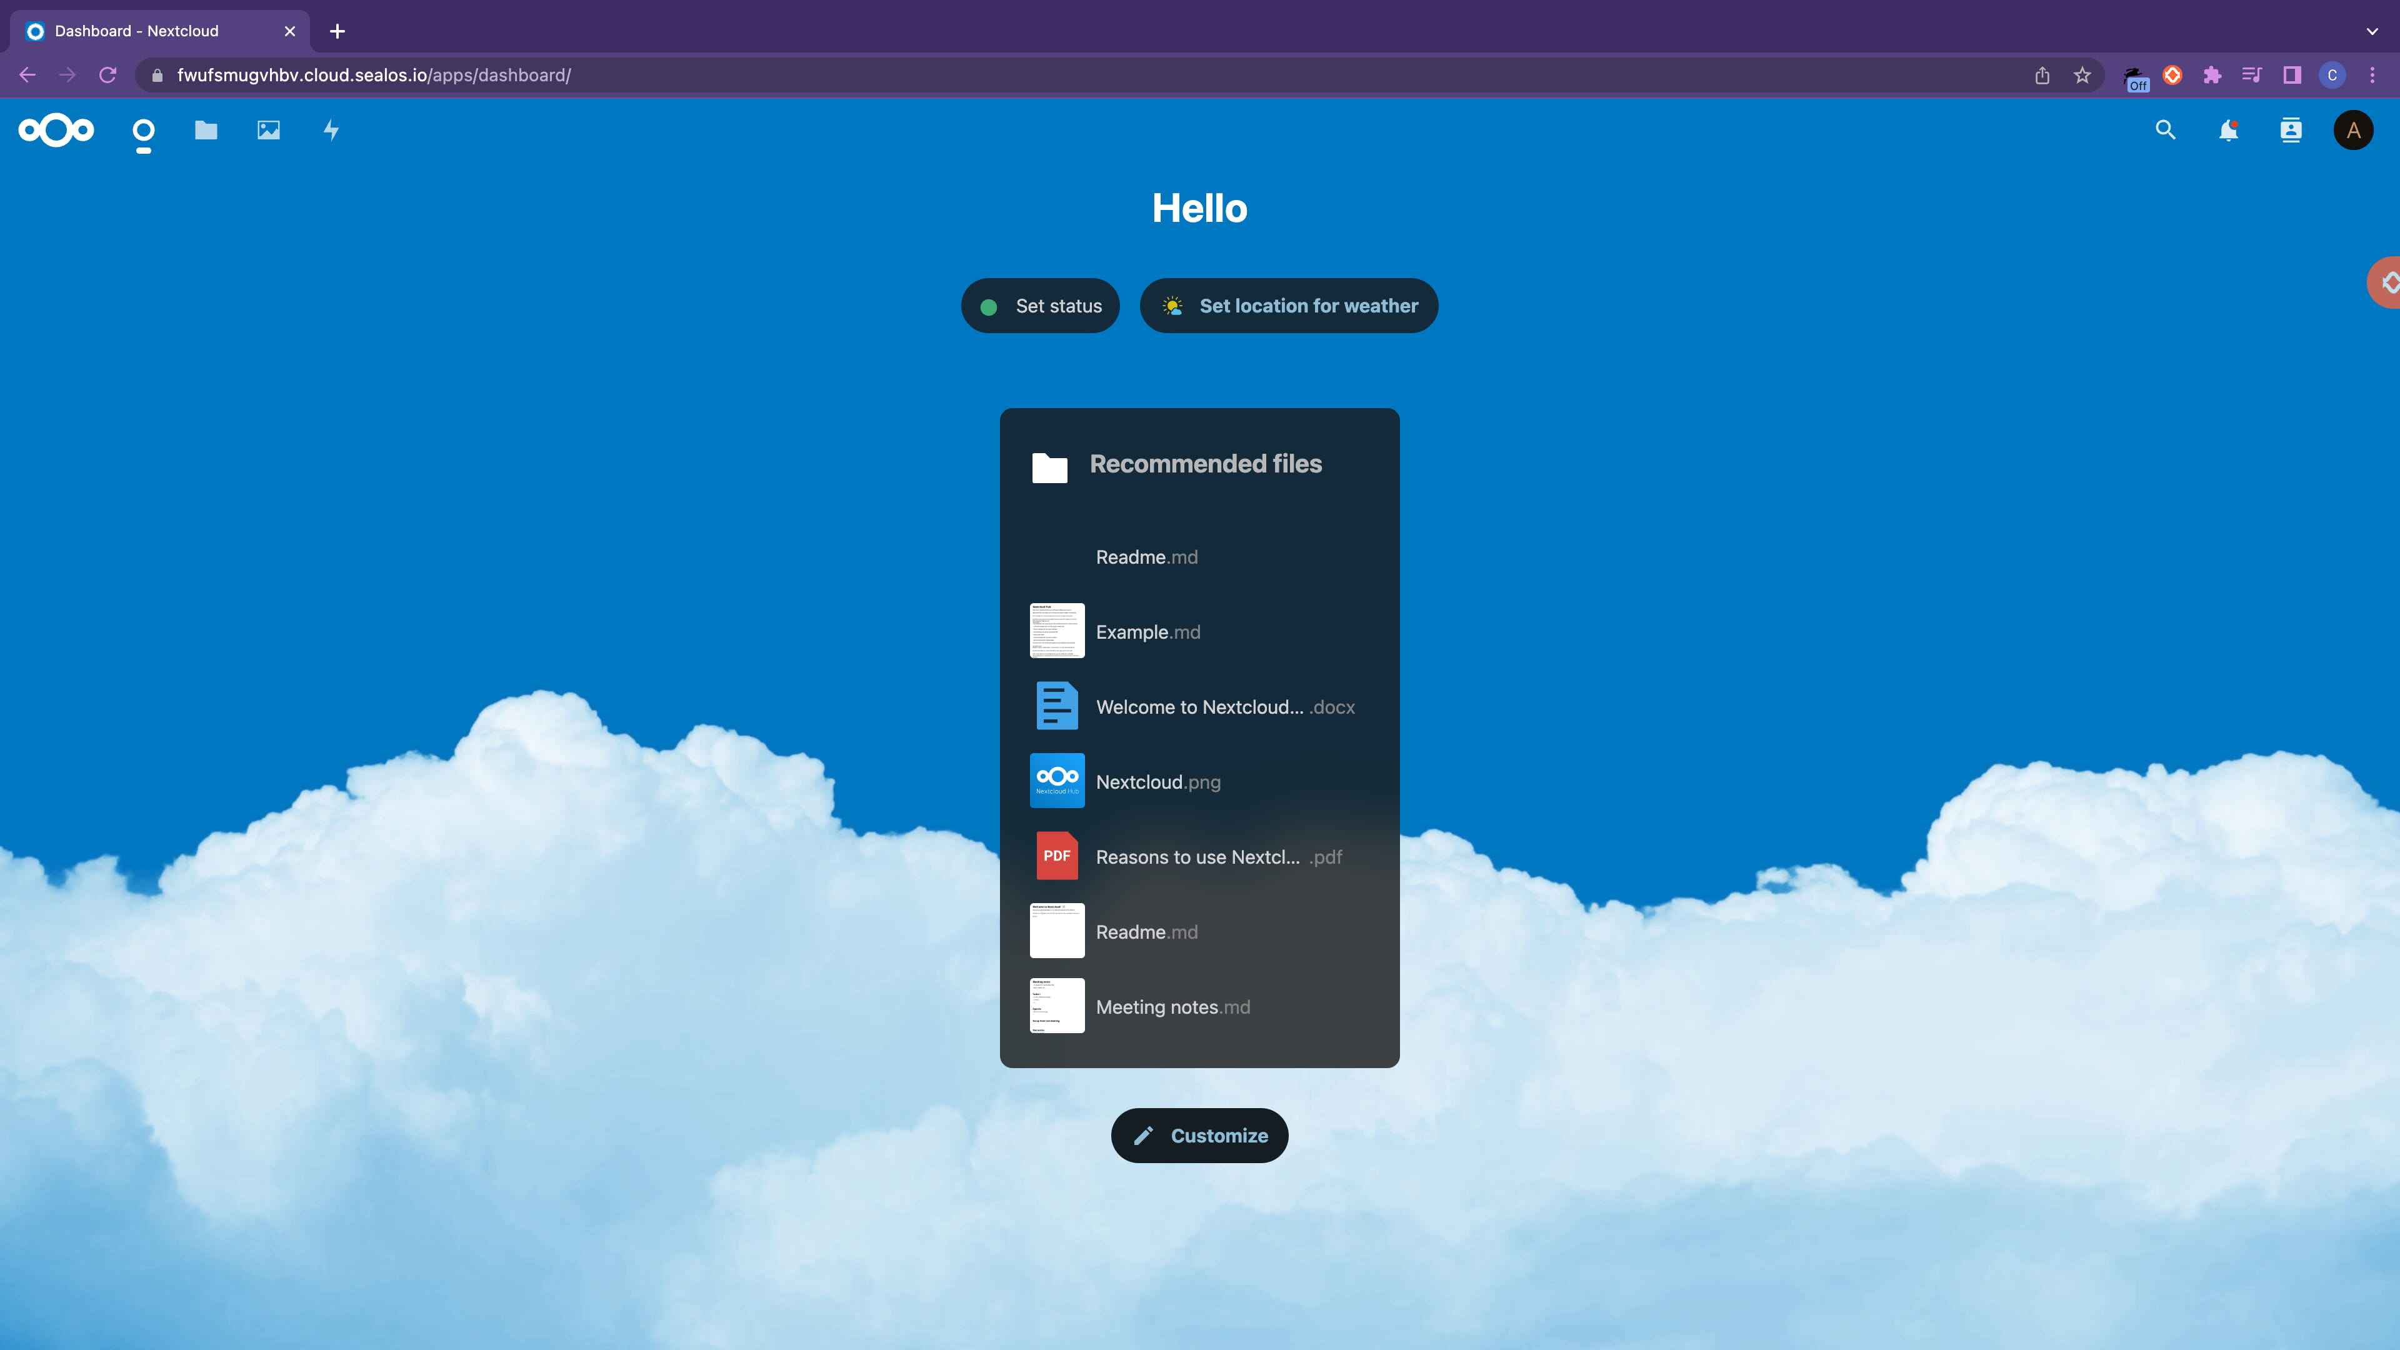Click the Nextcloud.png preview thumbnail
This screenshot has width=2400, height=1350.
point(1056,781)
